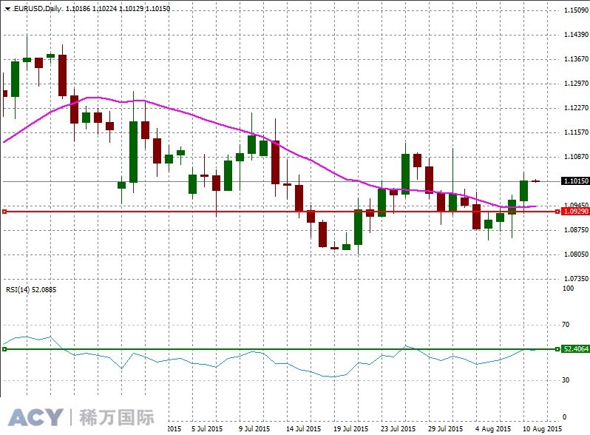Click the RSI scale label 100
The width and height of the screenshot is (590, 435).
(568, 289)
